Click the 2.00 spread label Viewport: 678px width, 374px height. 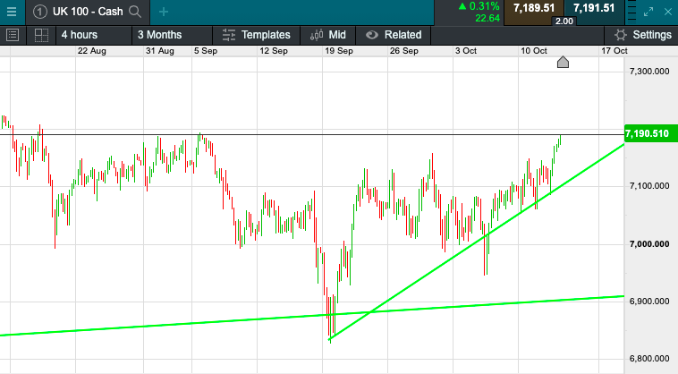click(564, 21)
